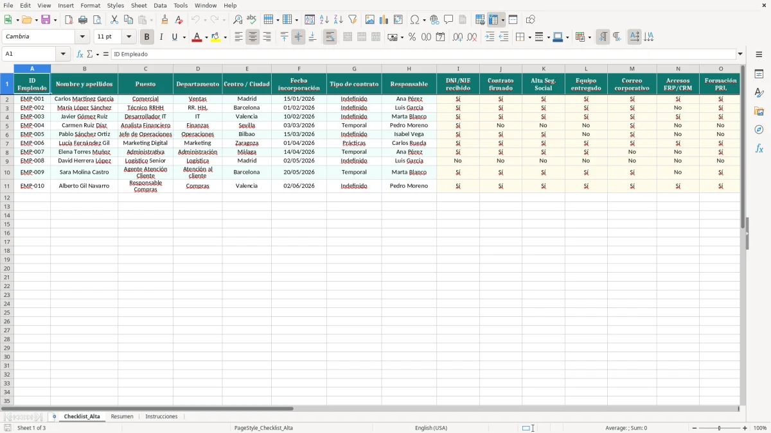Switch to the Resumen sheet tab
The width and height of the screenshot is (771, 433).
[122, 416]
